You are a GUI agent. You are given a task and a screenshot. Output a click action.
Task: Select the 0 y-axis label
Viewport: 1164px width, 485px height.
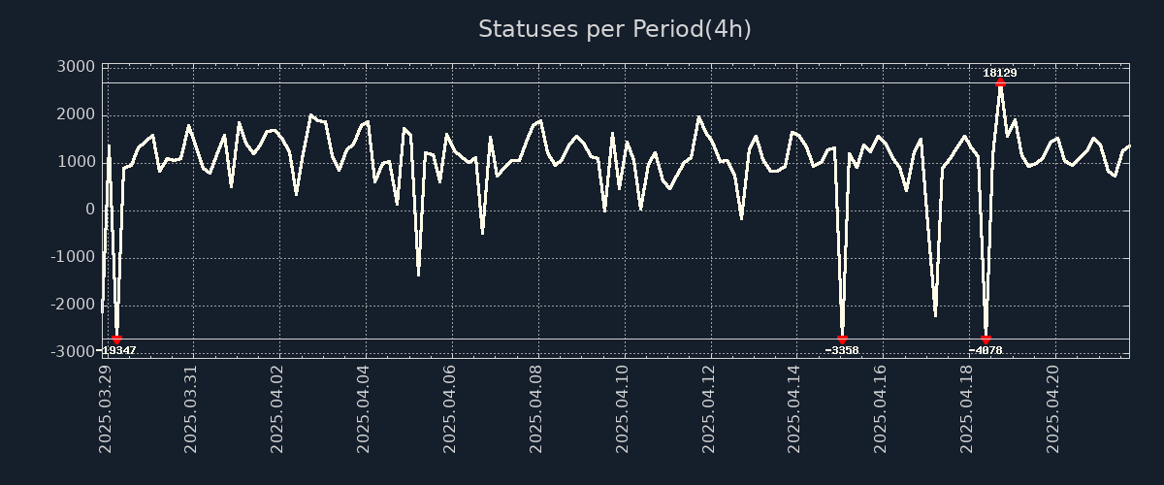coord(90,210)
